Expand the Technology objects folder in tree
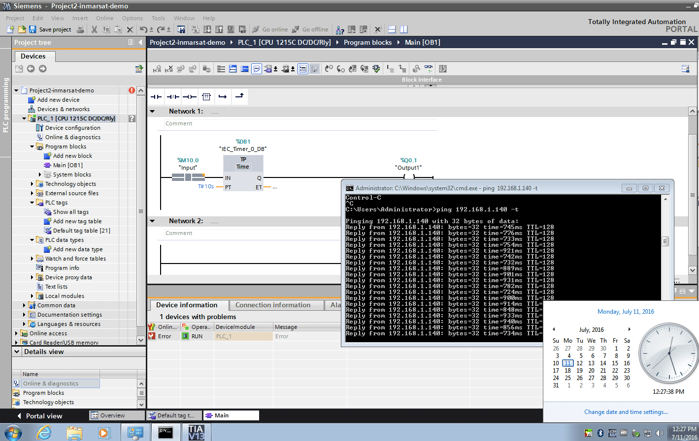The image size is (699, 441). coord(32,184)
